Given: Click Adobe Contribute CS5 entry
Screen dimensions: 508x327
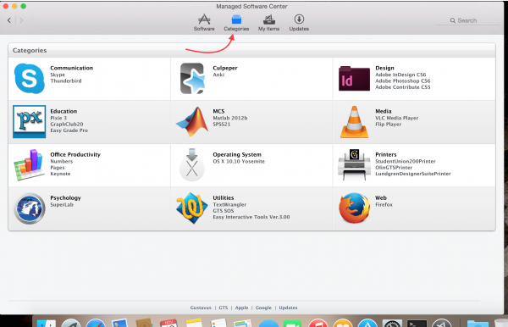Looking at the screenshot, I should [x=403, y=87].
